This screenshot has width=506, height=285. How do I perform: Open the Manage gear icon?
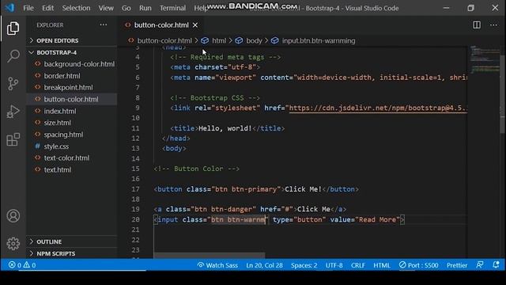(x=13, y=244)
